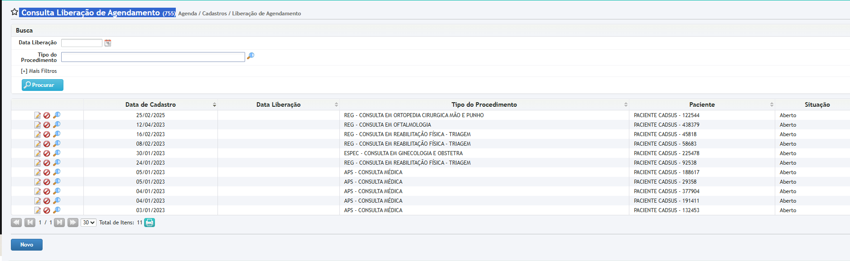Open calendar picker for Data Liberação
The width and height of the screenshot is (850, 261).
tap(108, 43)
